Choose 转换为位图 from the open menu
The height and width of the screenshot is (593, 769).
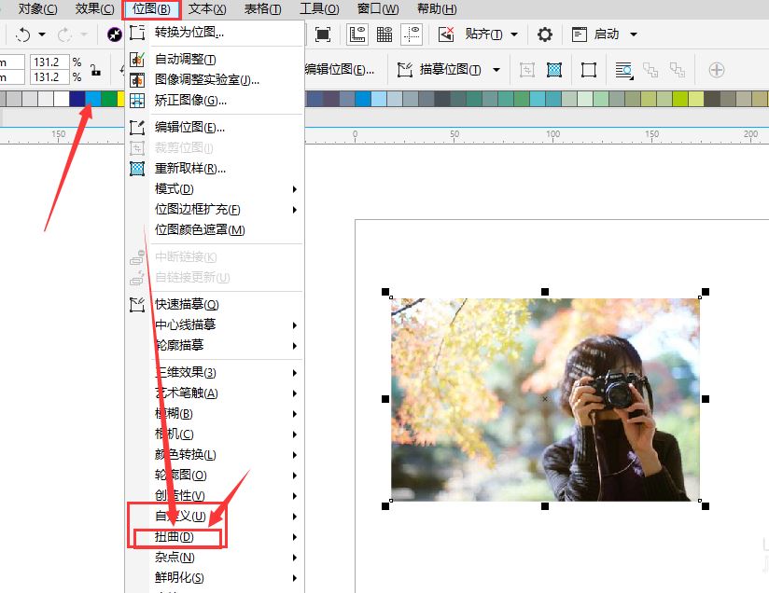coord(187,34)
